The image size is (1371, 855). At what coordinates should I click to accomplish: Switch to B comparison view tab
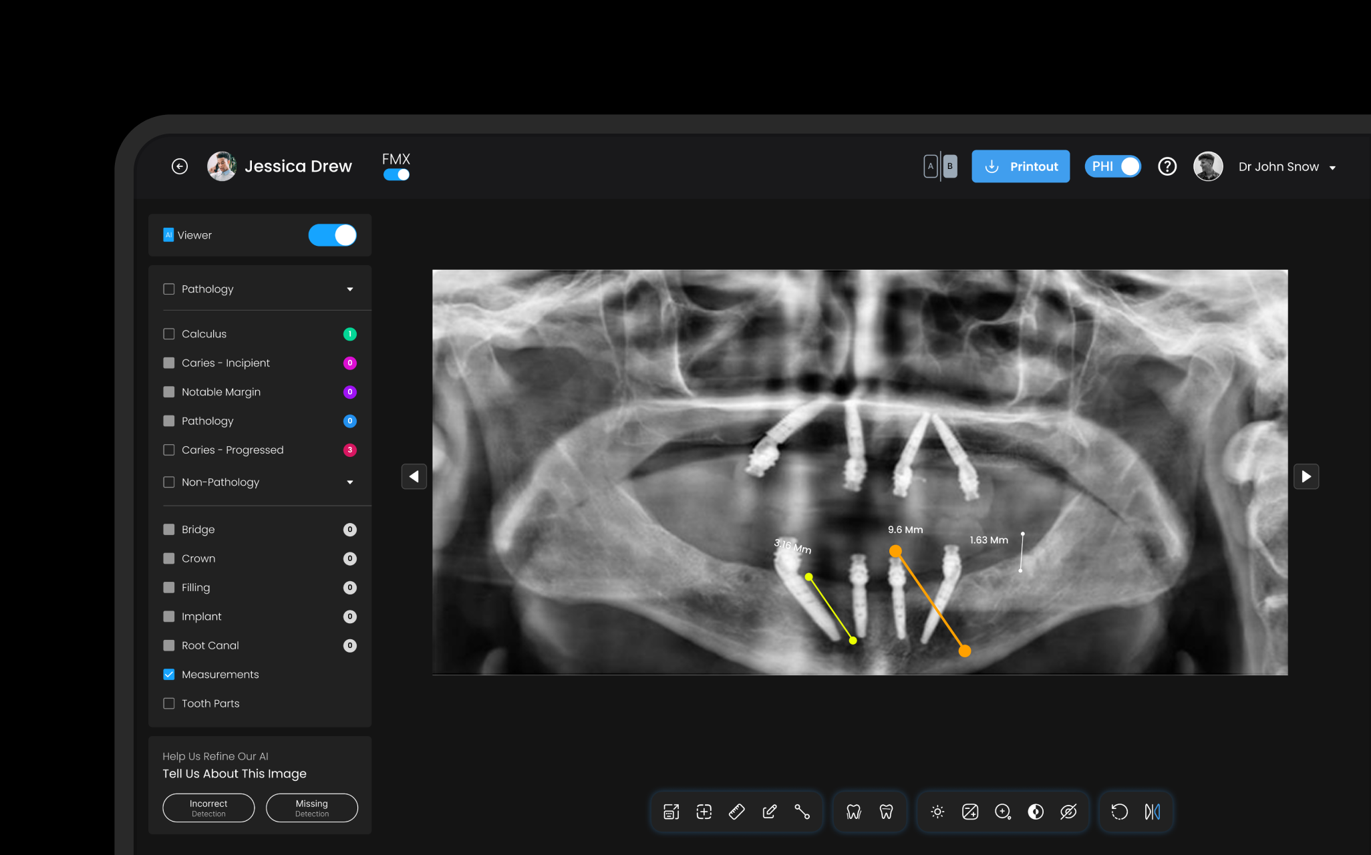coord(949,166)
